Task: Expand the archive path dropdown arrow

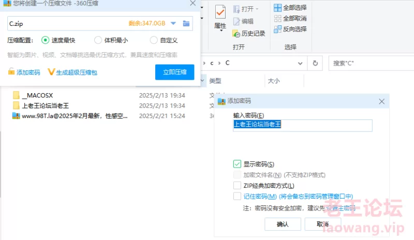Action: tap(173, 23)
